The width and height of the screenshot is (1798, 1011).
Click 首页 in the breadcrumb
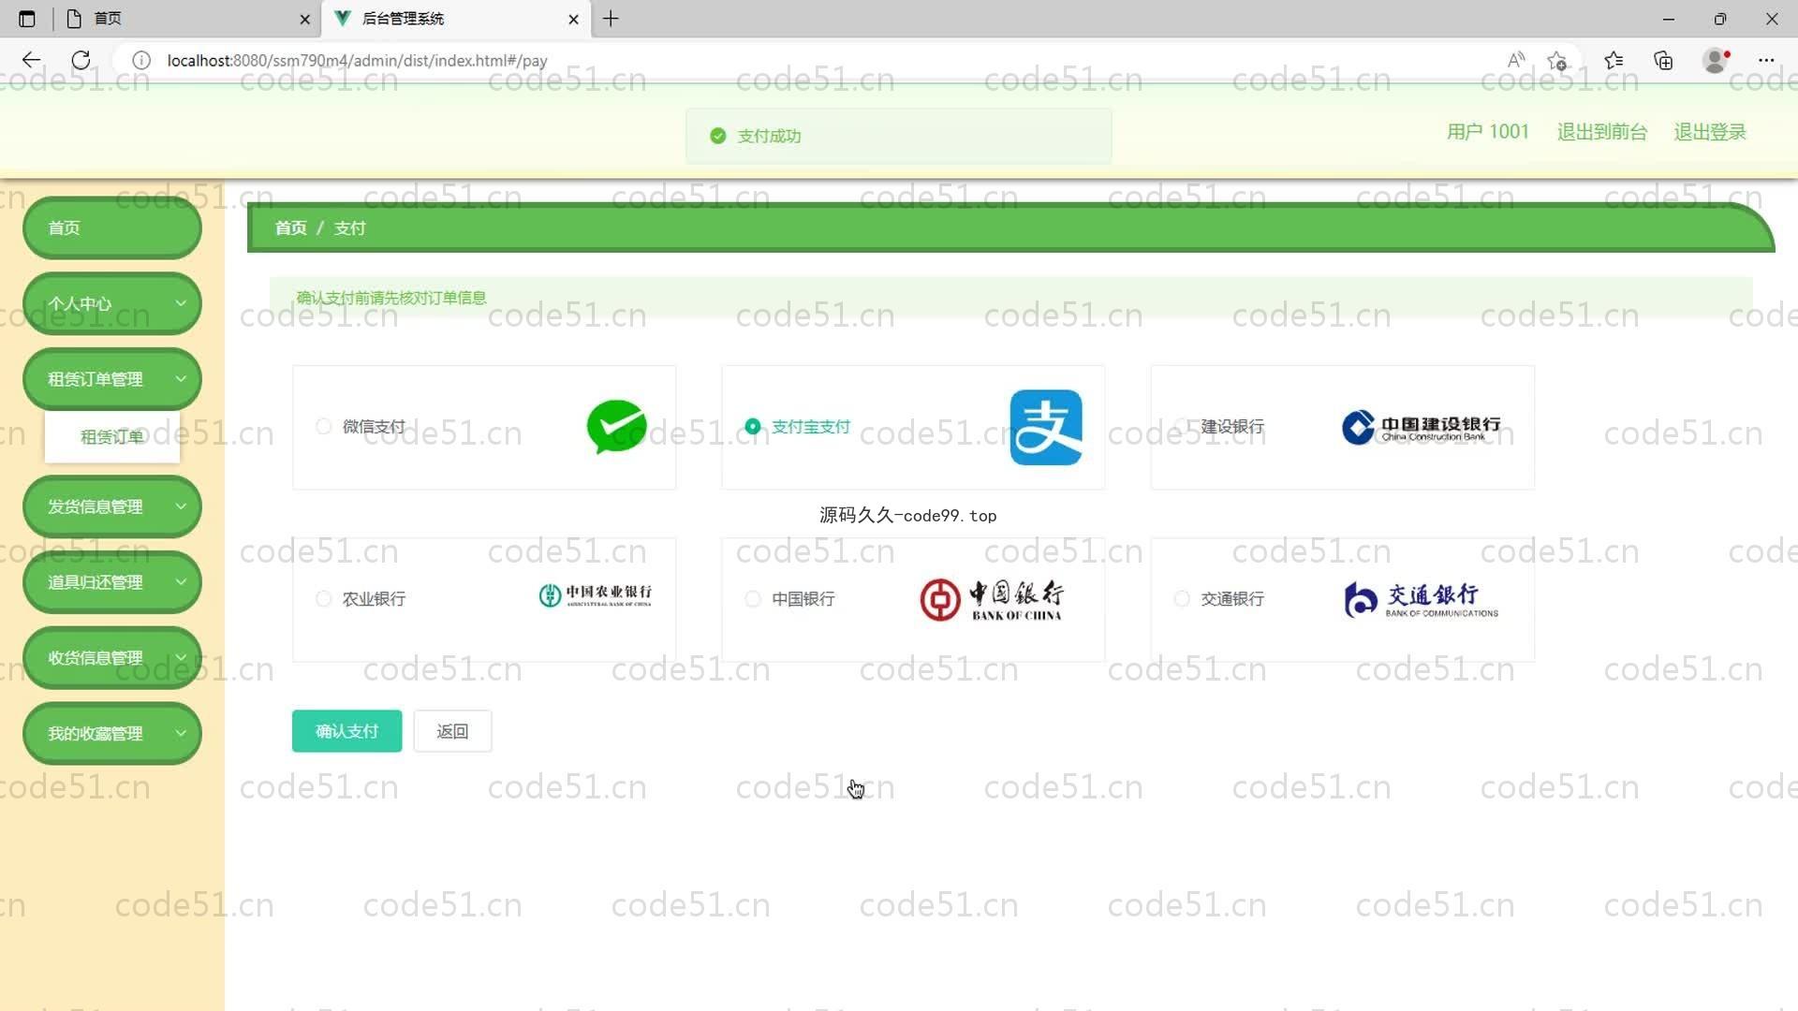[290, 228]
